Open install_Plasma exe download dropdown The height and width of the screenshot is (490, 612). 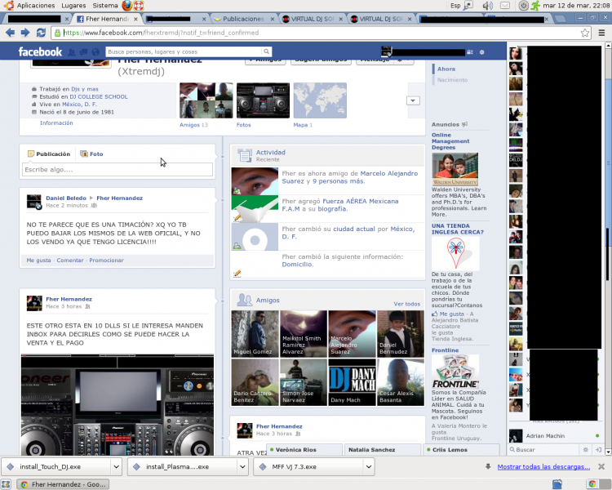tap(242, 466)
